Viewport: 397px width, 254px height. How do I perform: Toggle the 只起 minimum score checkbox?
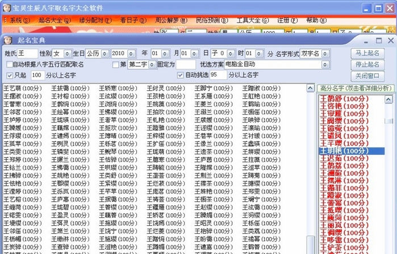click(x=9, y=75)
